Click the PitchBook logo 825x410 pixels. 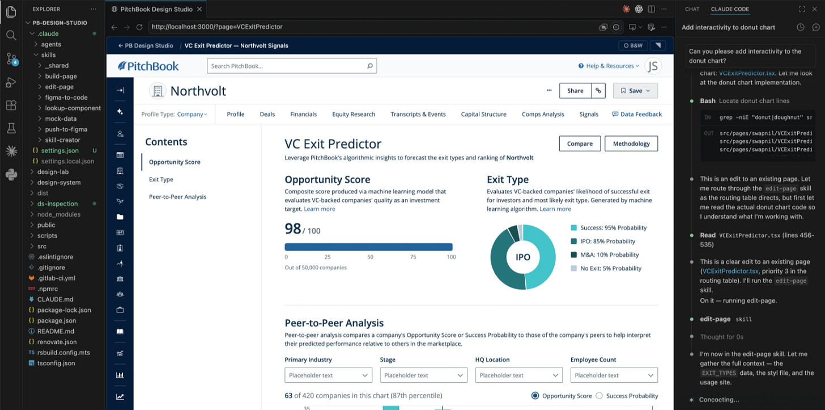pyautogui.click(x=148, y=66)
